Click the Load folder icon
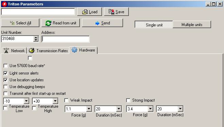Viewport: 224px width, 127px height. tap(85, 12)
